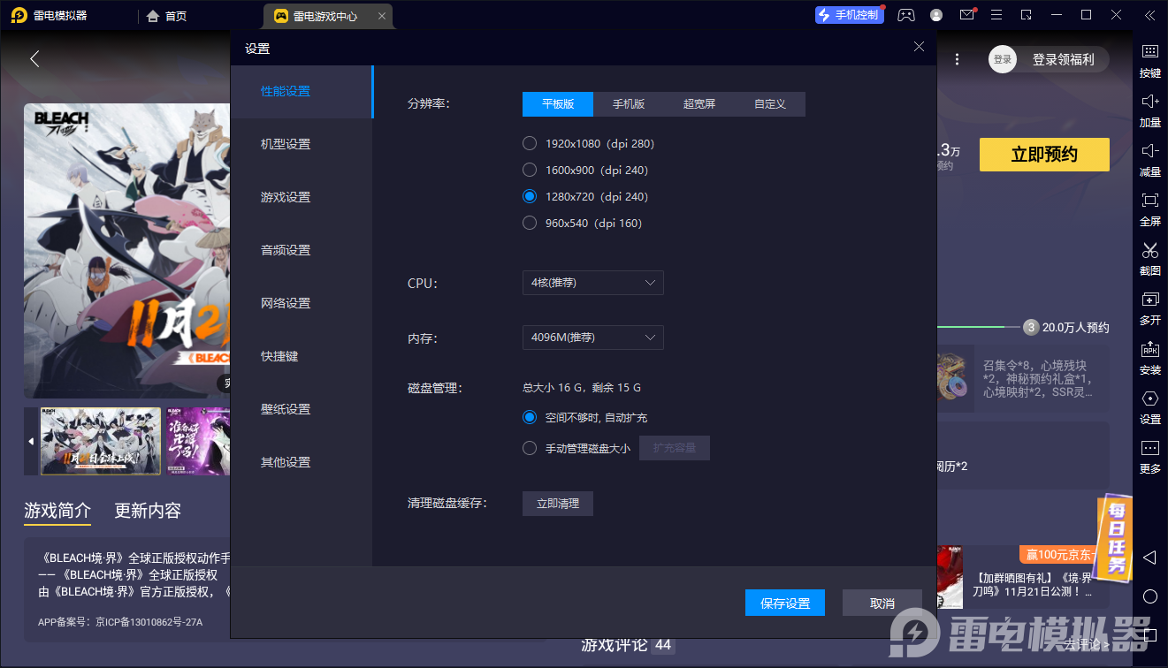
Task: Open the 4096M memory dropdown
Action: (x=592, y=338)
